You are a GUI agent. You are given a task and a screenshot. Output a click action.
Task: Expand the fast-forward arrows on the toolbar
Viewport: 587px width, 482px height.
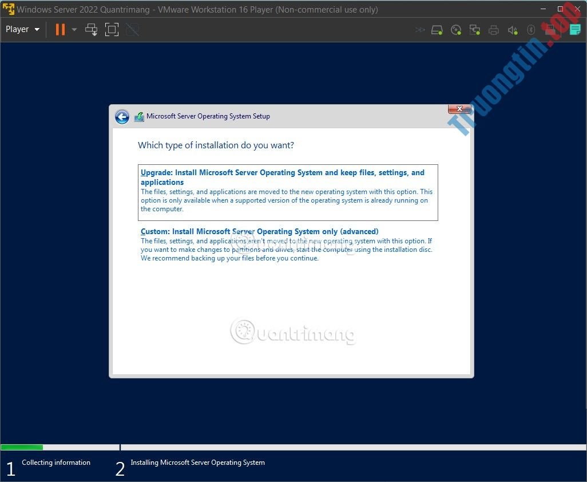[420, 30]
